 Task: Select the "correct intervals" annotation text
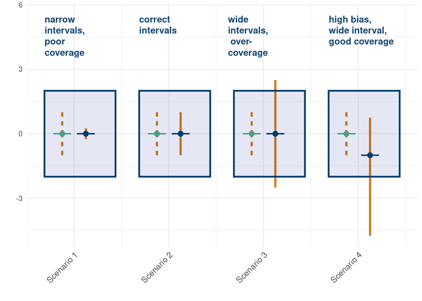[158, 25]
